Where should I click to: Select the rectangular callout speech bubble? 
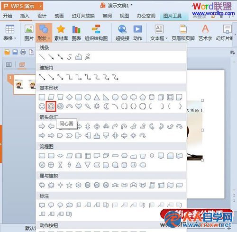point(42,205)
